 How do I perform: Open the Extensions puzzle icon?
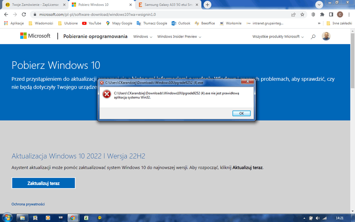322,15
